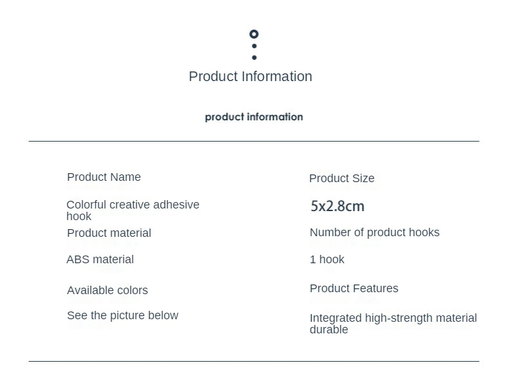This screenshot has height=381, width=508.
Task: Click the "Product Features" label
Action: coord(353,288)
